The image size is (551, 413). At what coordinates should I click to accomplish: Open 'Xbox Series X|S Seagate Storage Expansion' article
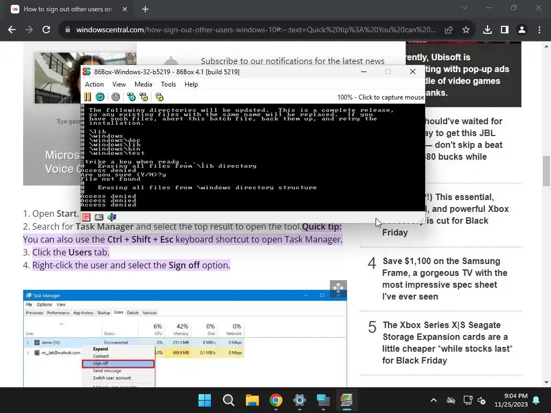447,343
